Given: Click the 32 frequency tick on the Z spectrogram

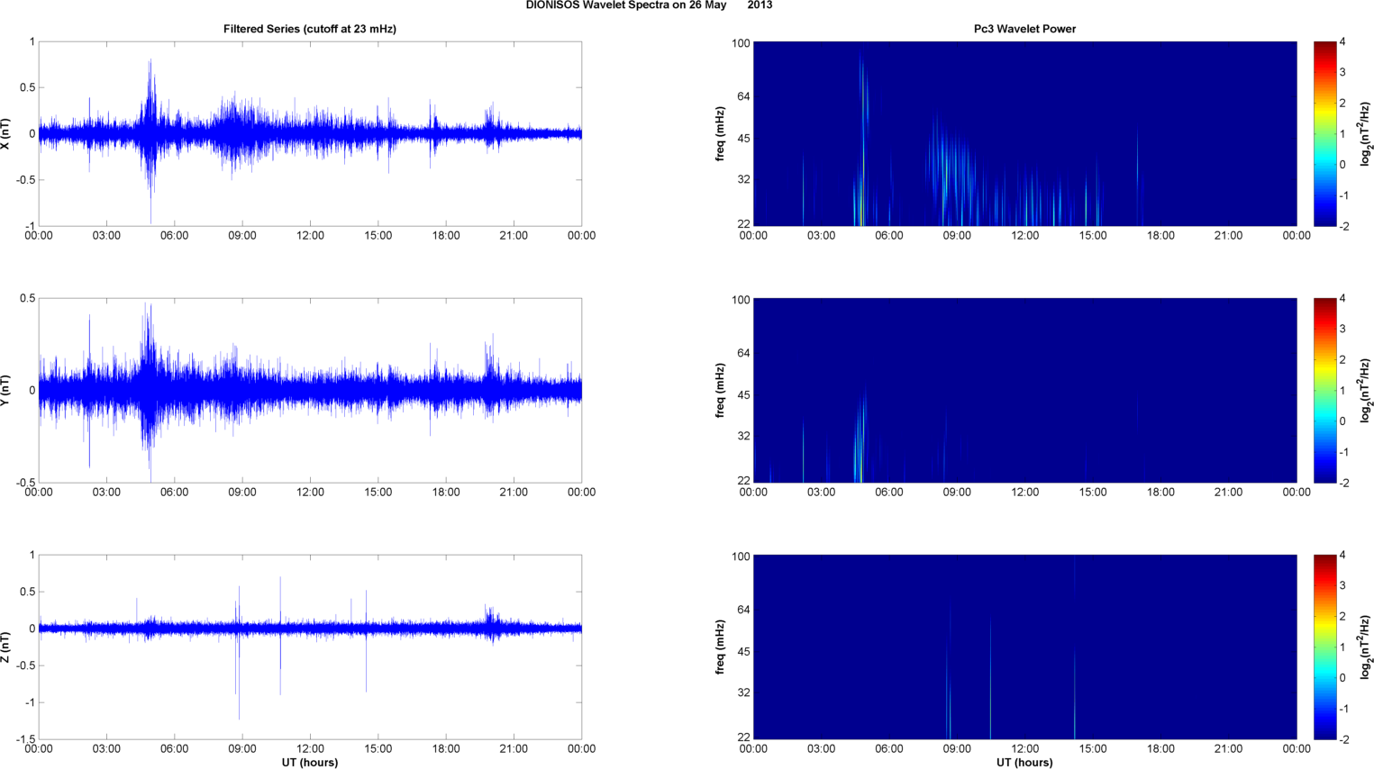Looking at the screenshot, I should click(742, 693).
